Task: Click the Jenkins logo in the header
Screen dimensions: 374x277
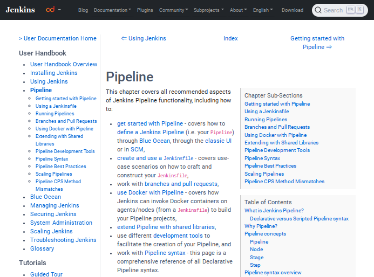Action: point(20,10)
